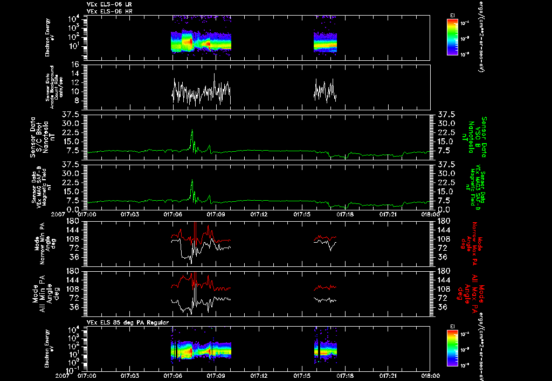
Task: Click the first data block in 85 deg PA spectrogram
Action: 201,350
